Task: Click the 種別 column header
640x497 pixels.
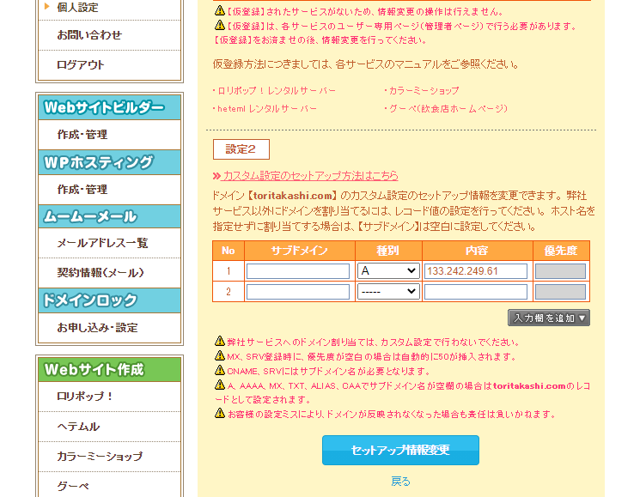Action: (388, 251)
